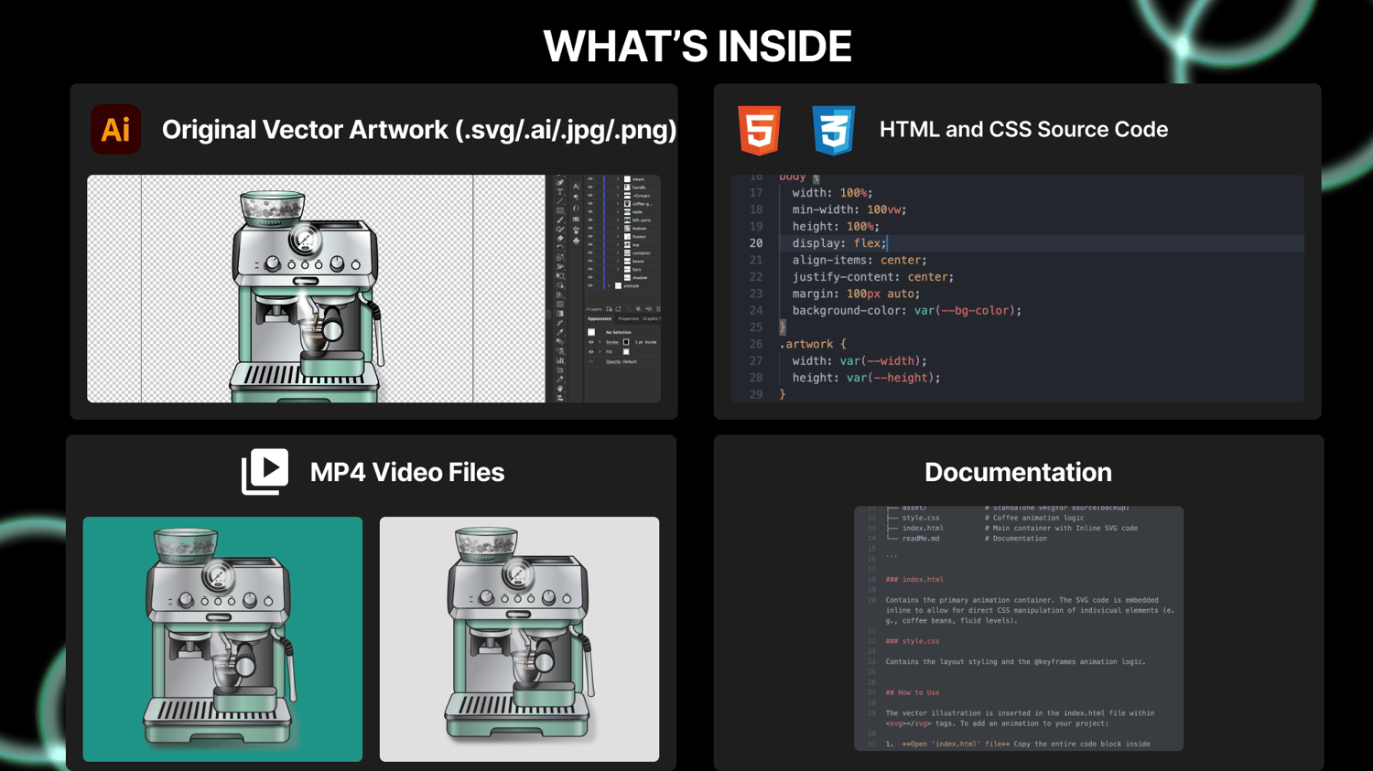Hide the left-parts layer

pos(590,220)
